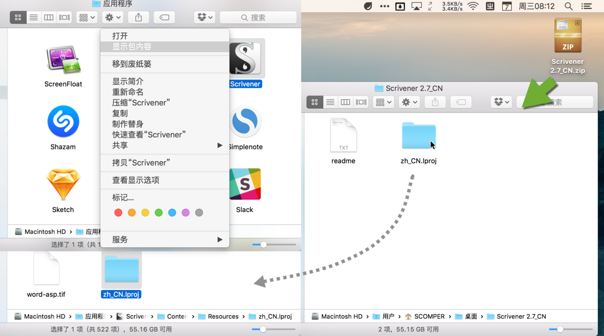
Task: Select the Simplenote app icon
Action: [245, 121]
